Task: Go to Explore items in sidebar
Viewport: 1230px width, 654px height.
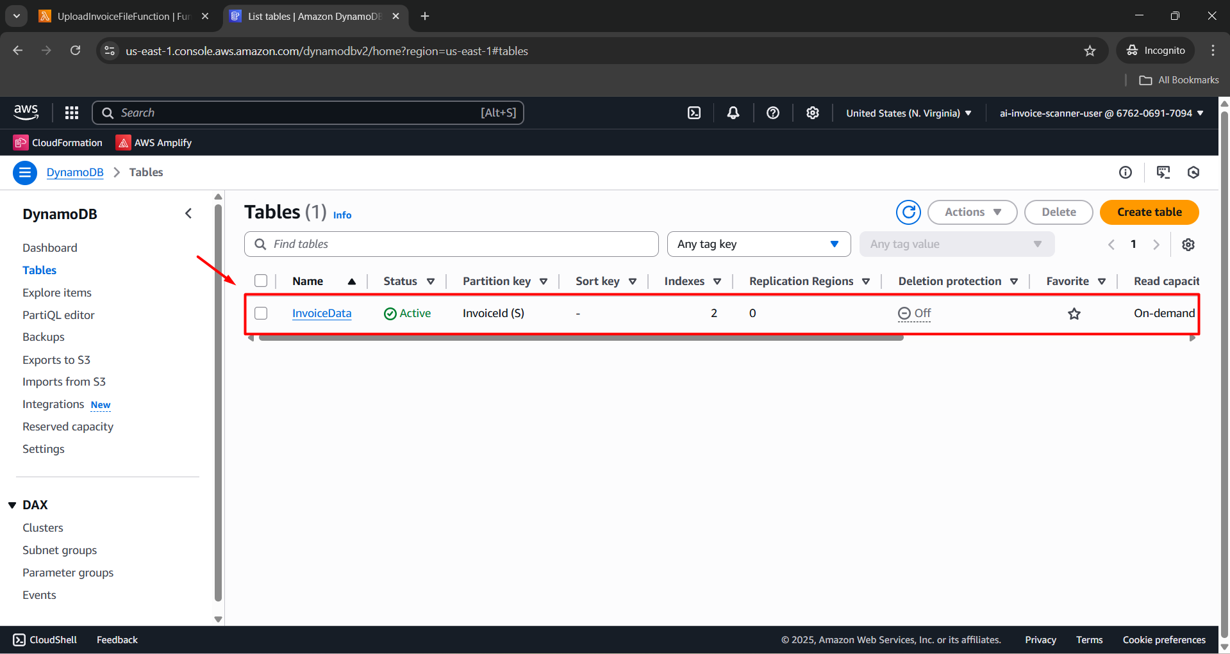Action: pyautogui.click(x=57, y=293)
